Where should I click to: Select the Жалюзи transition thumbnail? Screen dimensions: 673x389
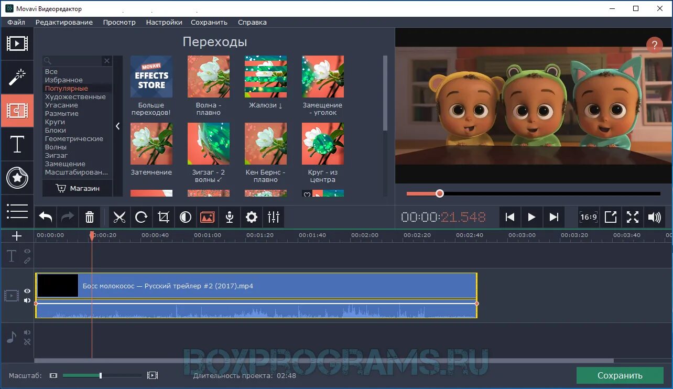266,77
